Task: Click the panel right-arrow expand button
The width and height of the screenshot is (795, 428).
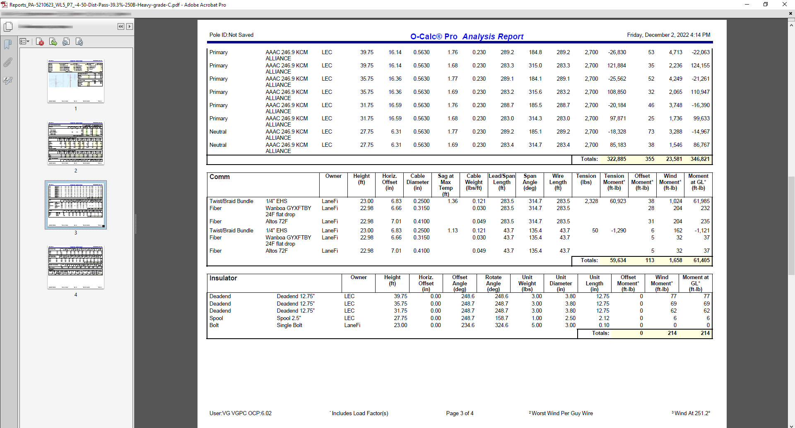Action: point(130,26)
